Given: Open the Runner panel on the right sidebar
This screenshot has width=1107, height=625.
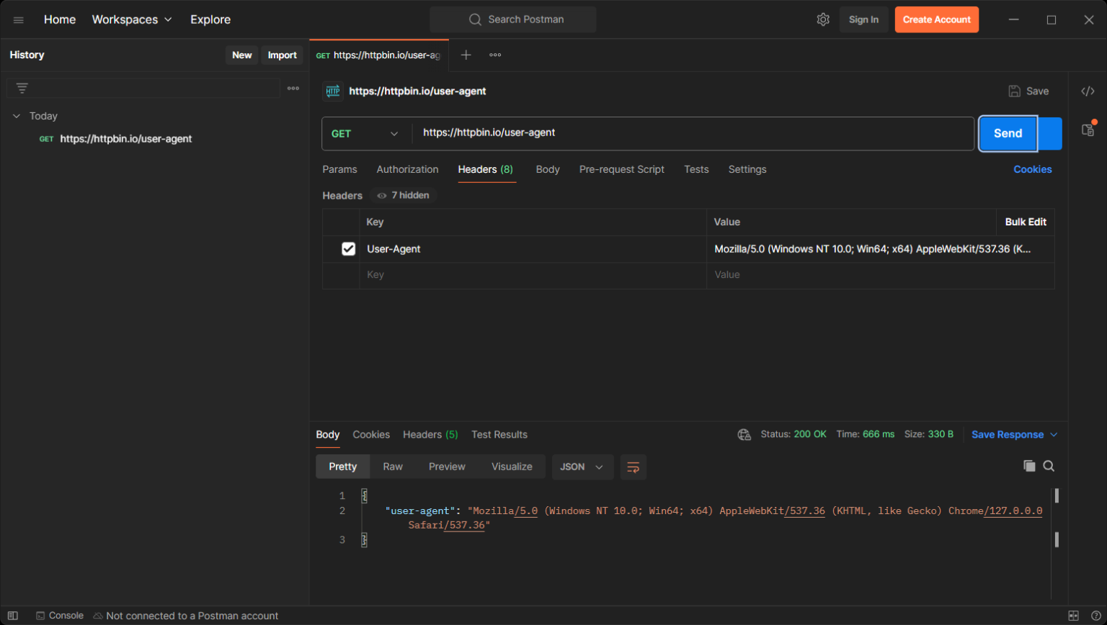Looking at the screenshot, I should pos(1088,130).
